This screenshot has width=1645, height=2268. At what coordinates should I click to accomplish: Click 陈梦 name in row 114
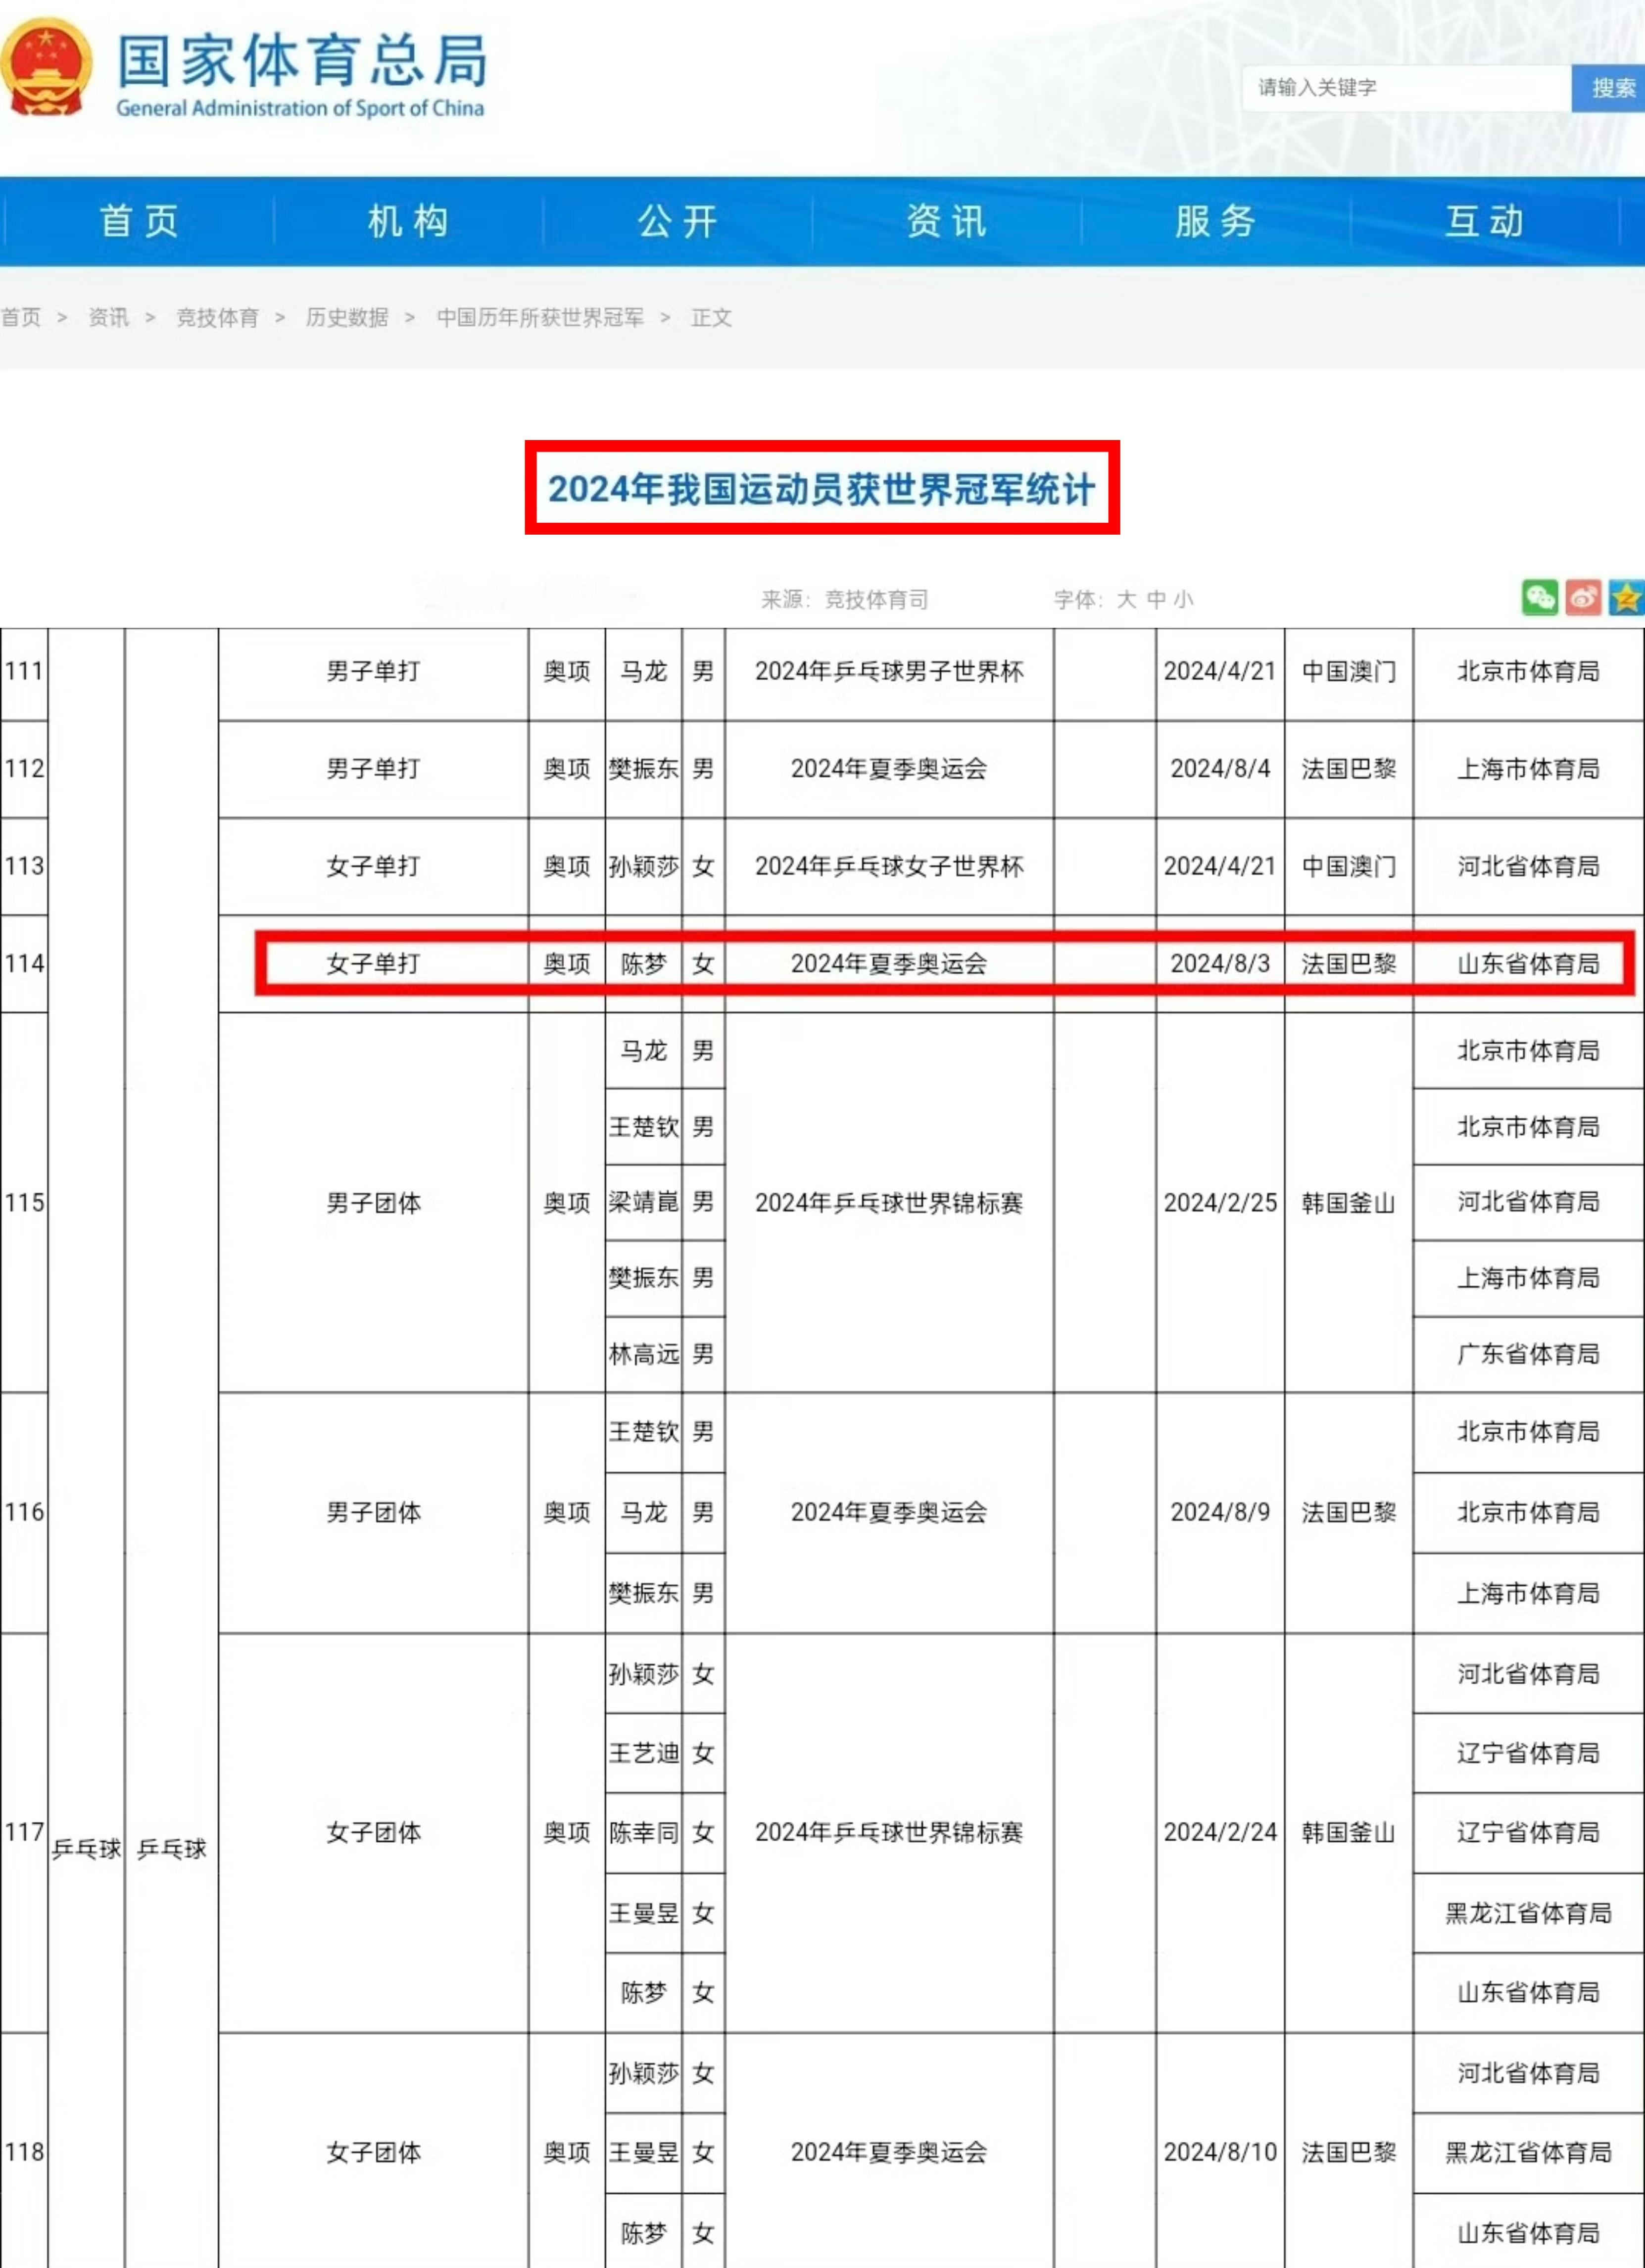pyautogui.click(x=644, y=964)
